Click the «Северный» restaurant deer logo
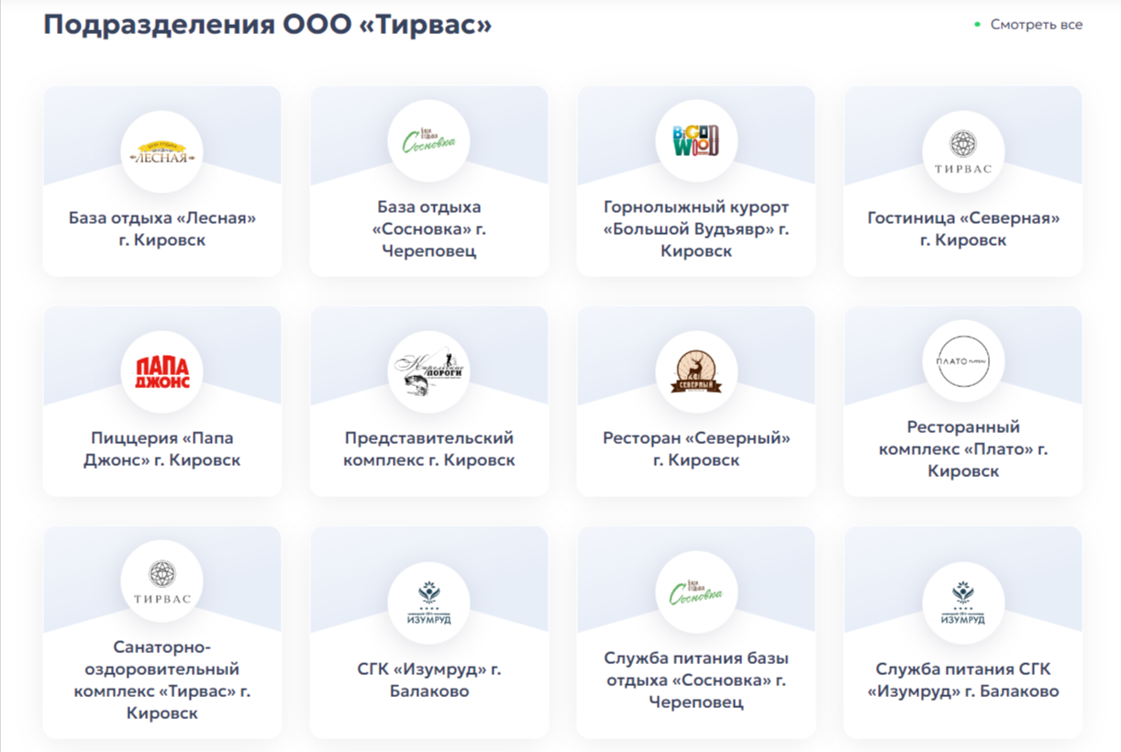 695,371
